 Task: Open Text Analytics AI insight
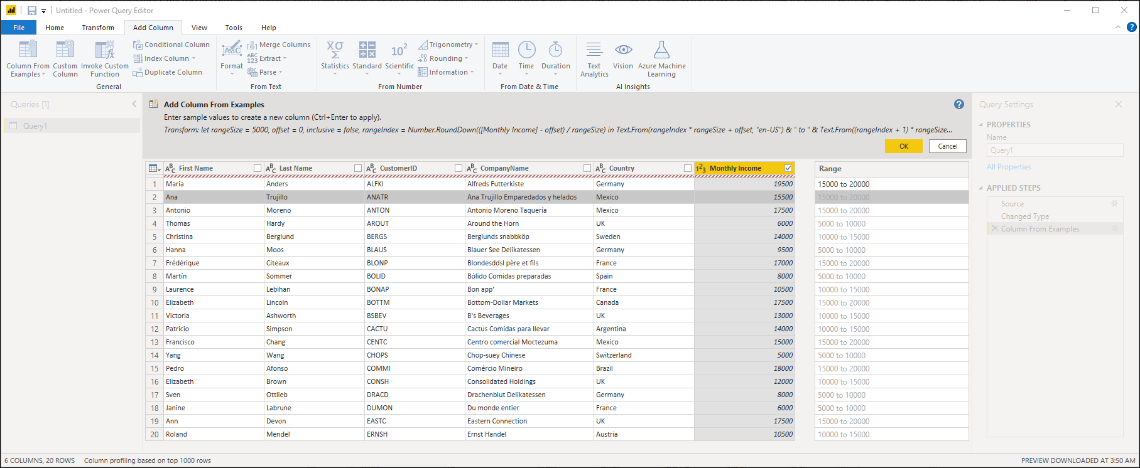(594, 59)
